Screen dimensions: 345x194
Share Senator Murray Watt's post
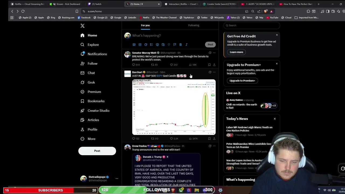click(214, 65)
